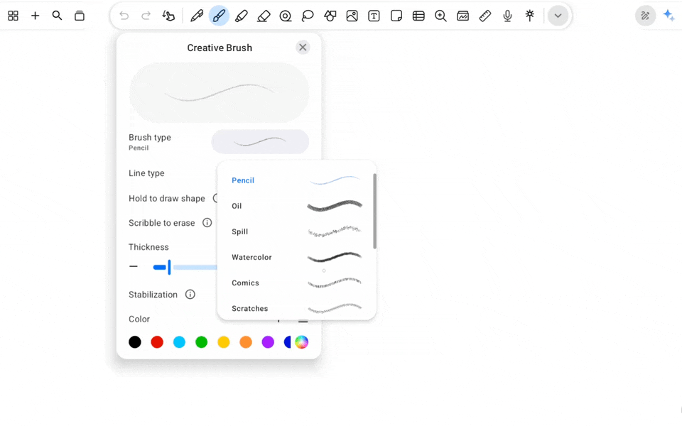Select the Text box tool
The height and width of the screenshot is (426, 682).
tap(374, 16)
